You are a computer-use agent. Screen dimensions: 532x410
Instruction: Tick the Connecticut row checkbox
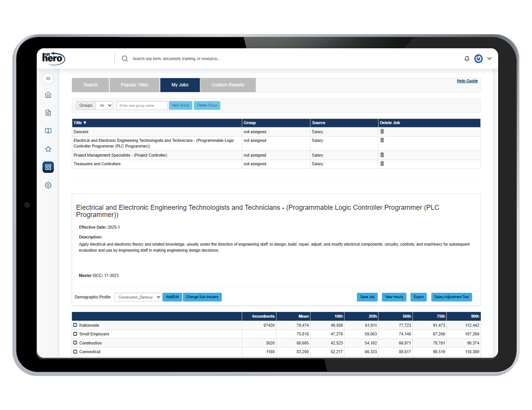(x=75, y=352)
